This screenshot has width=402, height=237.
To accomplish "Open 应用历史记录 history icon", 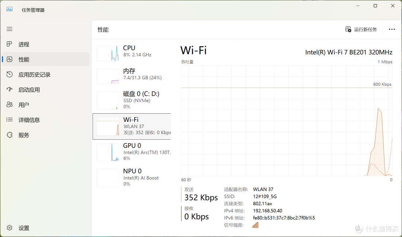I will pos(9,75).
